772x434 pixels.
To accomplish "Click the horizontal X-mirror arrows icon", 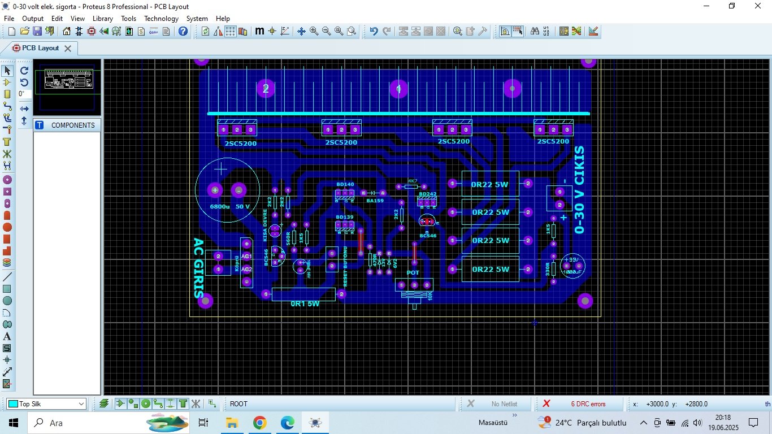I will pos(24,108).
